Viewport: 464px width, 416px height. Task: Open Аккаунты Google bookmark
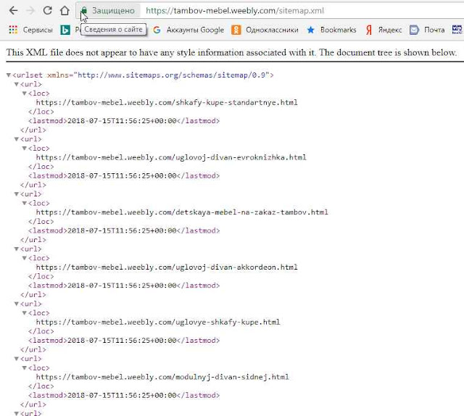(x=188, y=30)
